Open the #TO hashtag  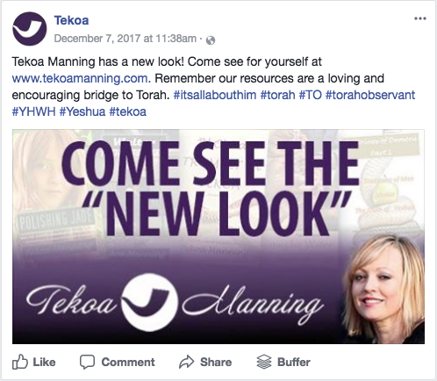310,95
